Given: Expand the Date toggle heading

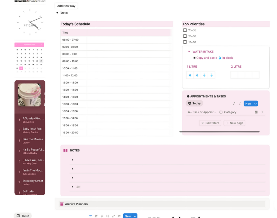Looking at the screenshot, I should click(57, 13).
